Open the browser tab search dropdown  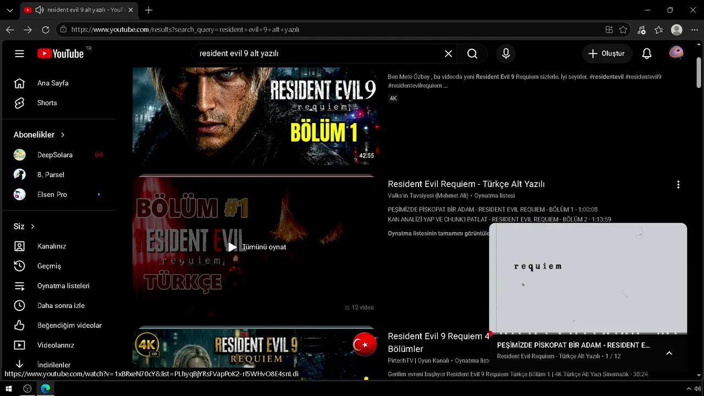tap(10, 10)
